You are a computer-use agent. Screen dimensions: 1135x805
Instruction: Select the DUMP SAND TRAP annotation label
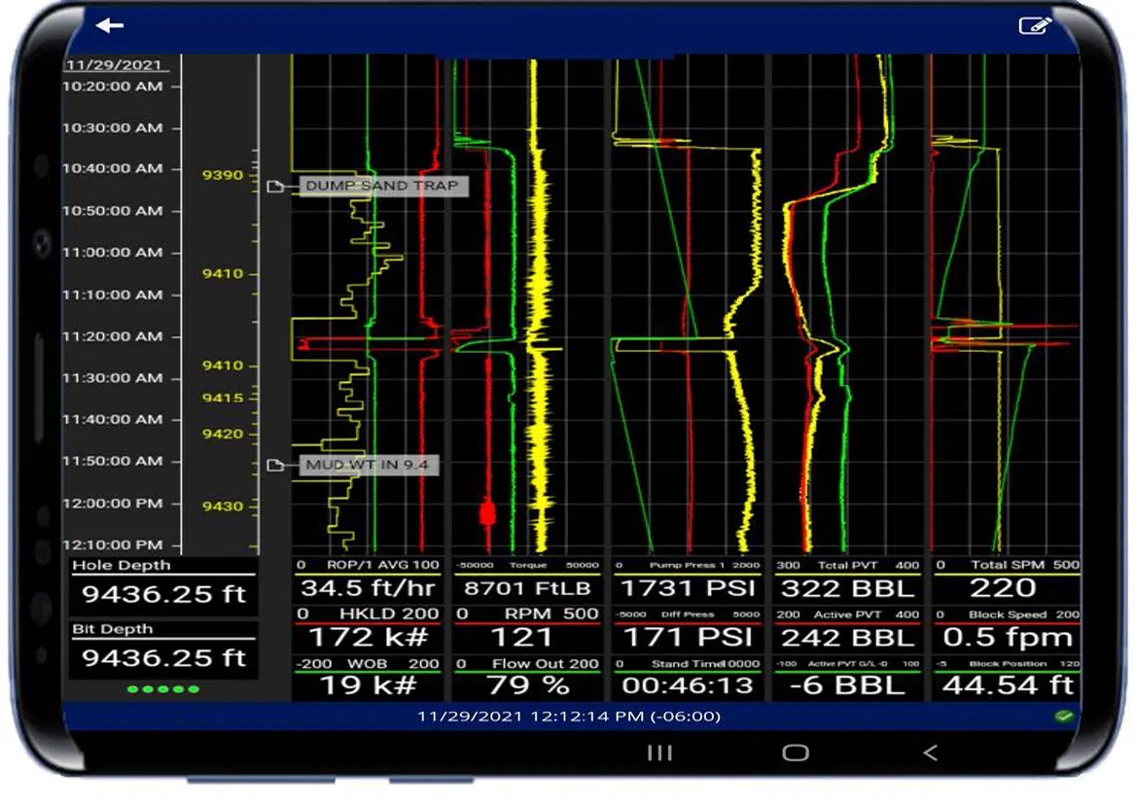[381, 186]
